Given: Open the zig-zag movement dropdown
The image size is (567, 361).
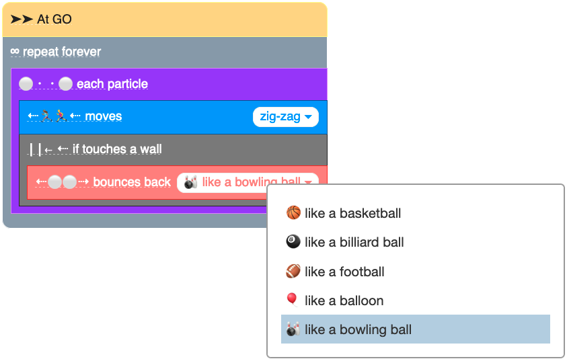Looking at the screenshot, I should (285, 116).
